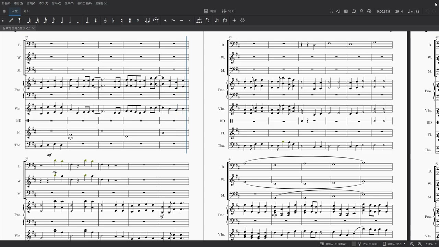The width and height of the screenshot is (439, 247).
Task: Pause the score playback
Action: click(x=346, y=11)
